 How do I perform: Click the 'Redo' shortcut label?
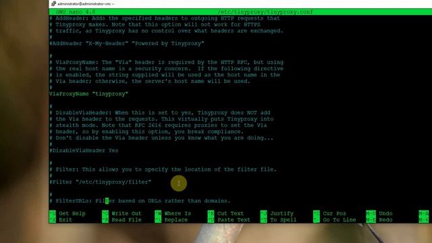pyautogui.click(x=385, y=220)
